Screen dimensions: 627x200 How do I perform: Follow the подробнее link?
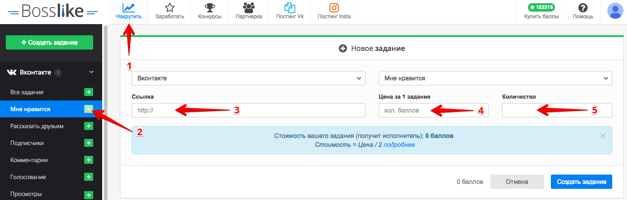pyautogui.click(x=399, y=145)
